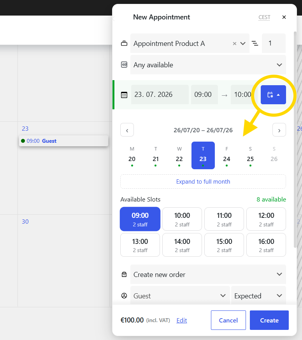Select Thursday 23 in week picker

[x=203, y=156]
